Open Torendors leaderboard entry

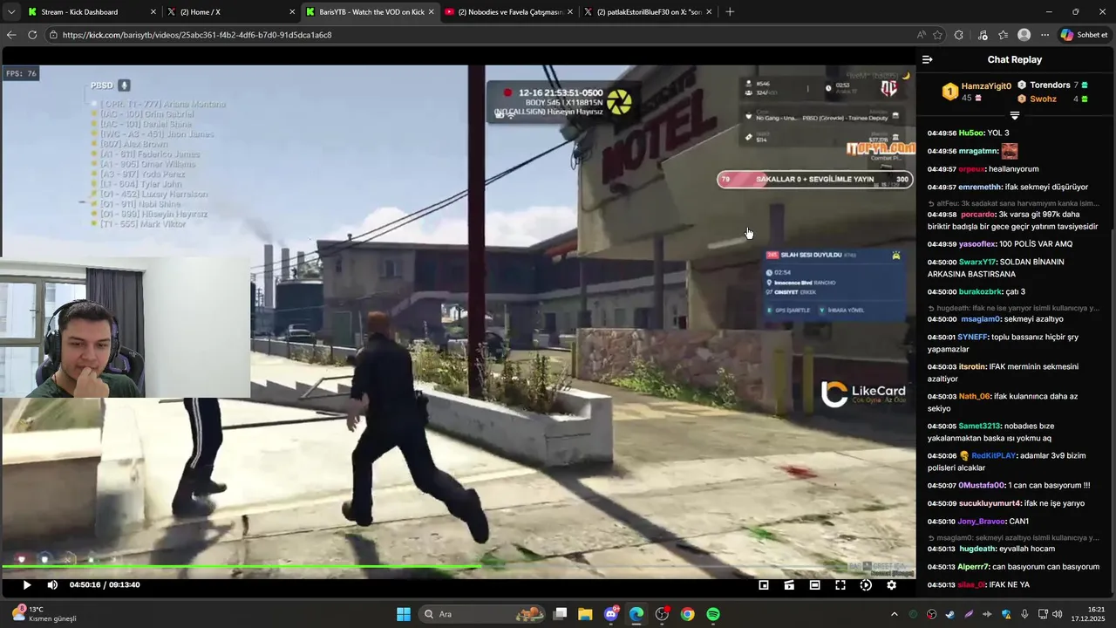(x=1050, y=85)
